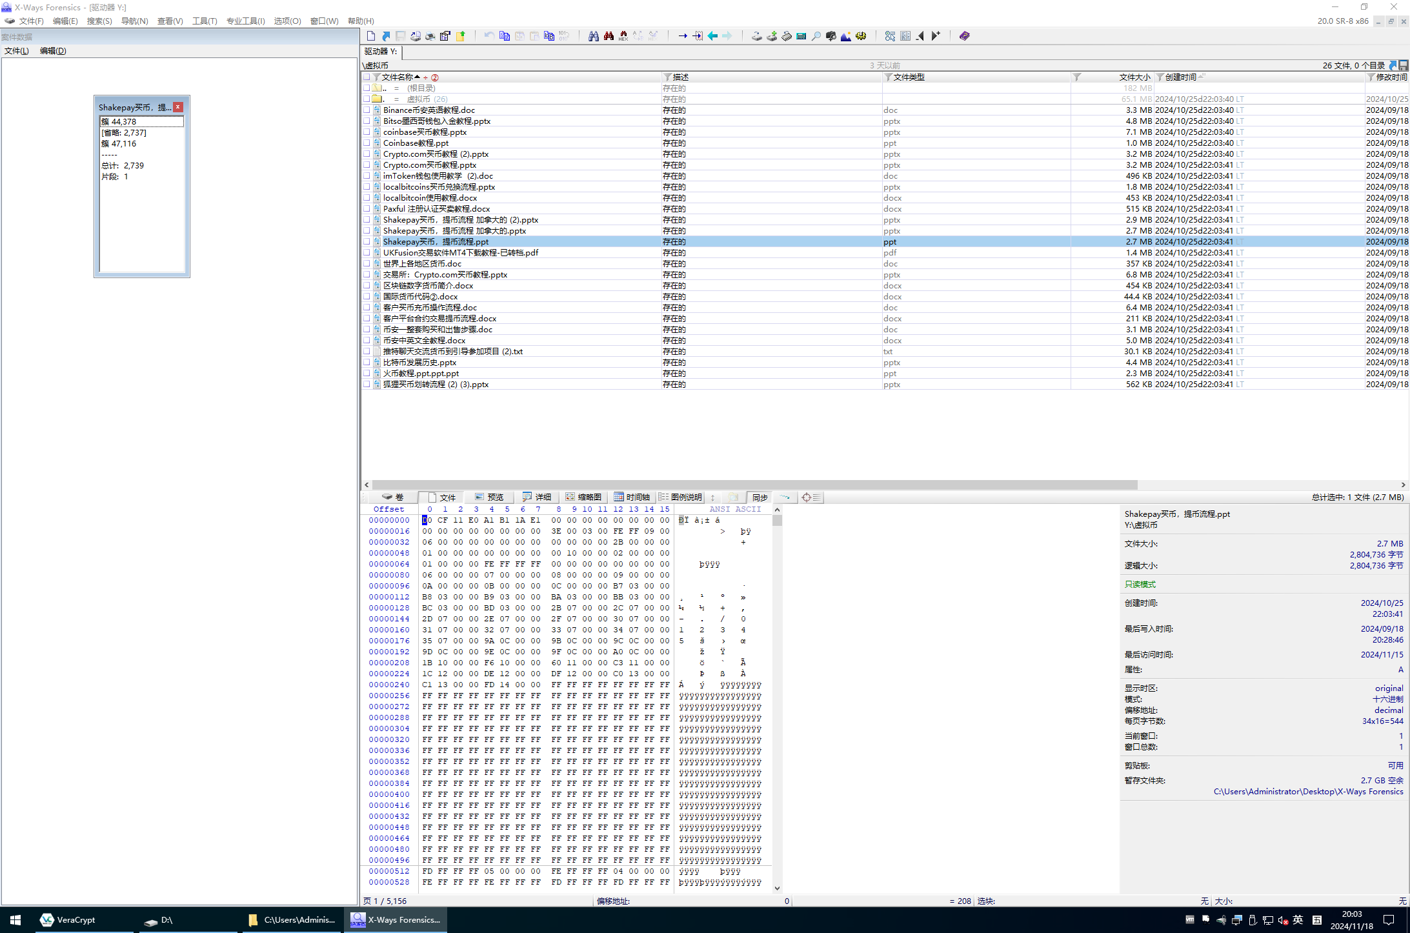This screenshot has height=933, width=1410.
Task: Open the filter funnel on 描述 column
Action: tap(668, 77)
